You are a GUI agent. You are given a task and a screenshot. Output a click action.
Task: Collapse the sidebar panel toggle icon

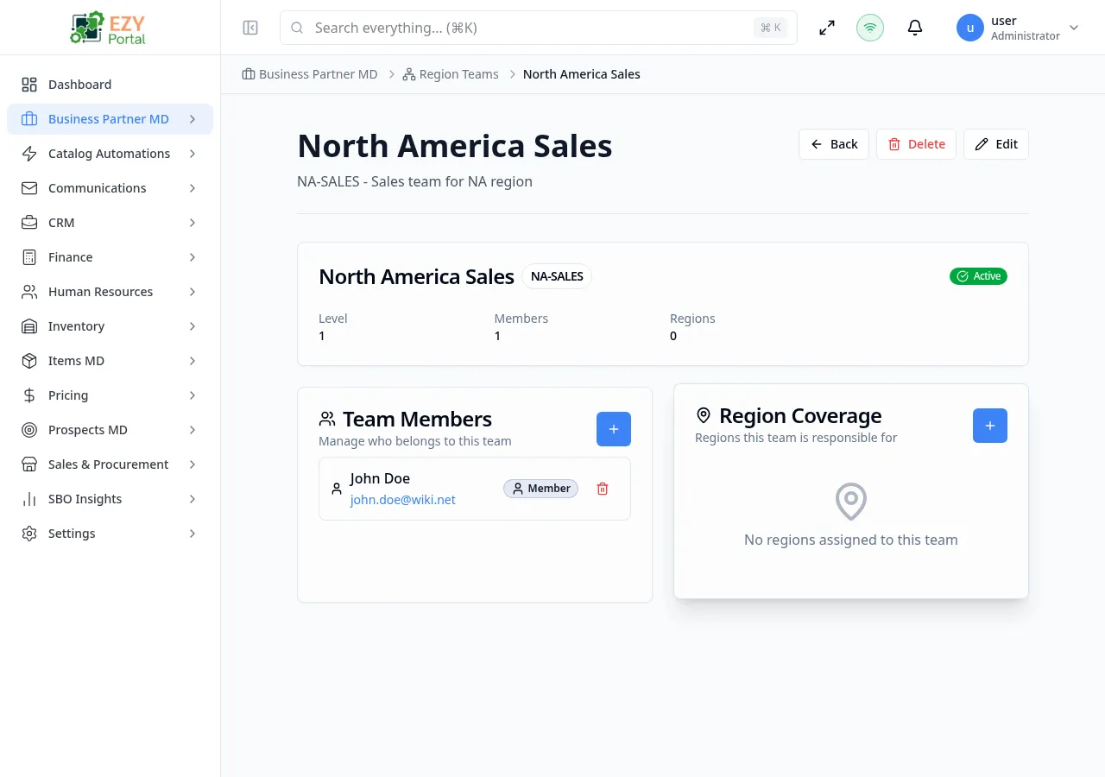250,28
